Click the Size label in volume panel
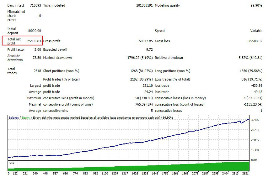This screenshot has width=279, height=177. point(11,163)
